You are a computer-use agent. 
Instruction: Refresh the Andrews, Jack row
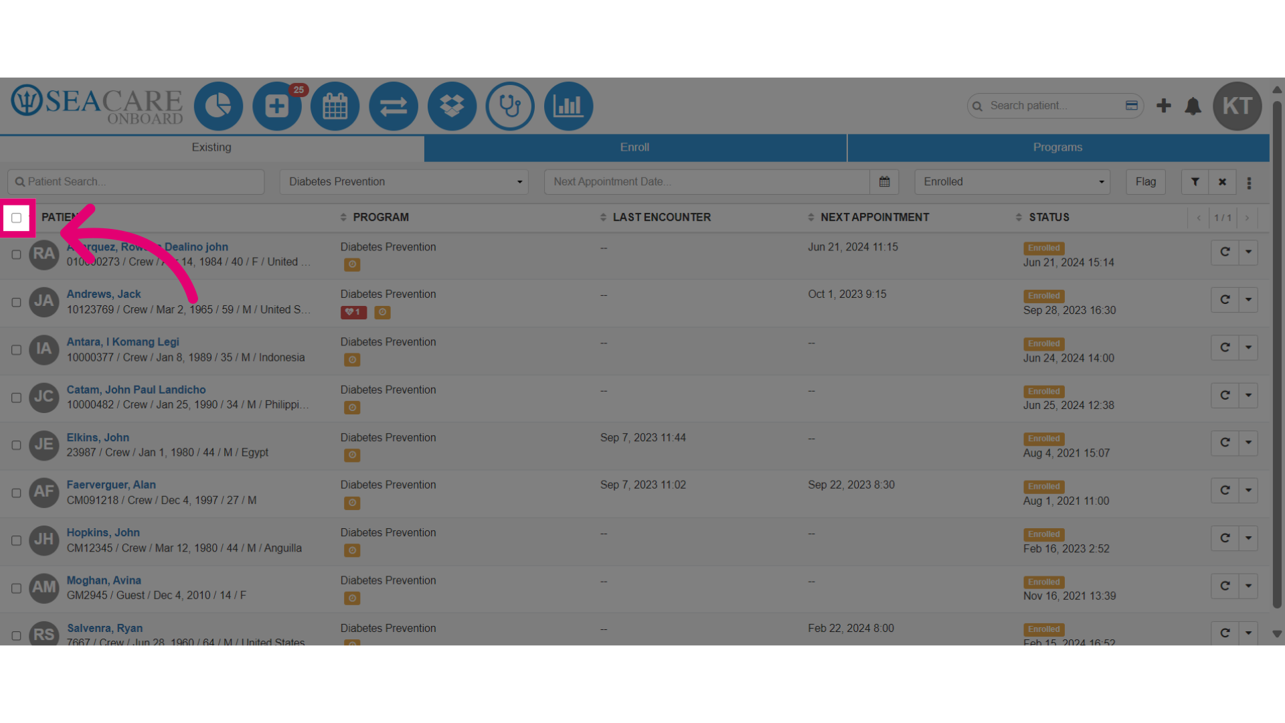coord(1225,300)
